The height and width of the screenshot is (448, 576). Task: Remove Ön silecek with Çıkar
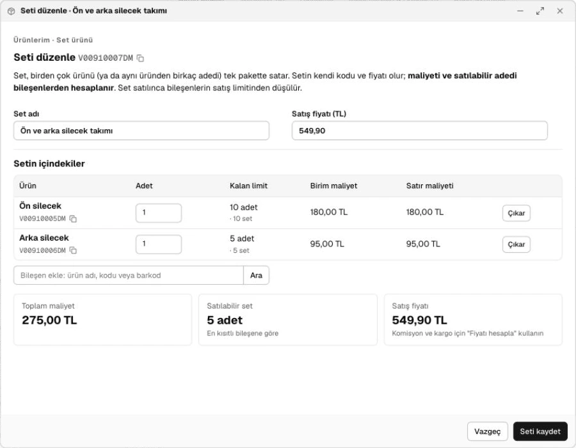click(516, 213)
